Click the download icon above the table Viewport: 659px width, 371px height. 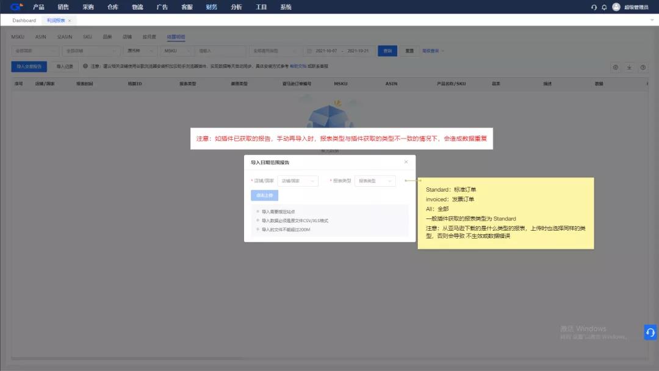coord(630,67)
